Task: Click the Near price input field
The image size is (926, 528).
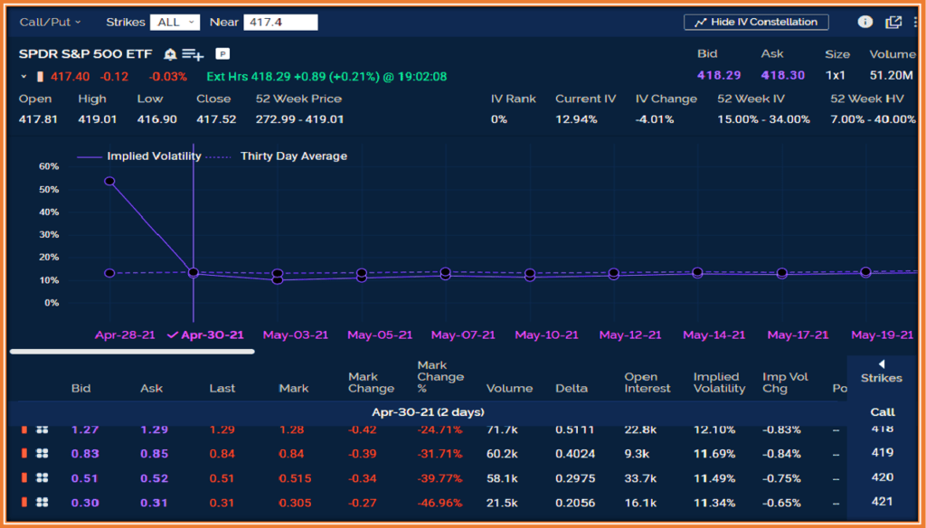Action: [280, 22]
